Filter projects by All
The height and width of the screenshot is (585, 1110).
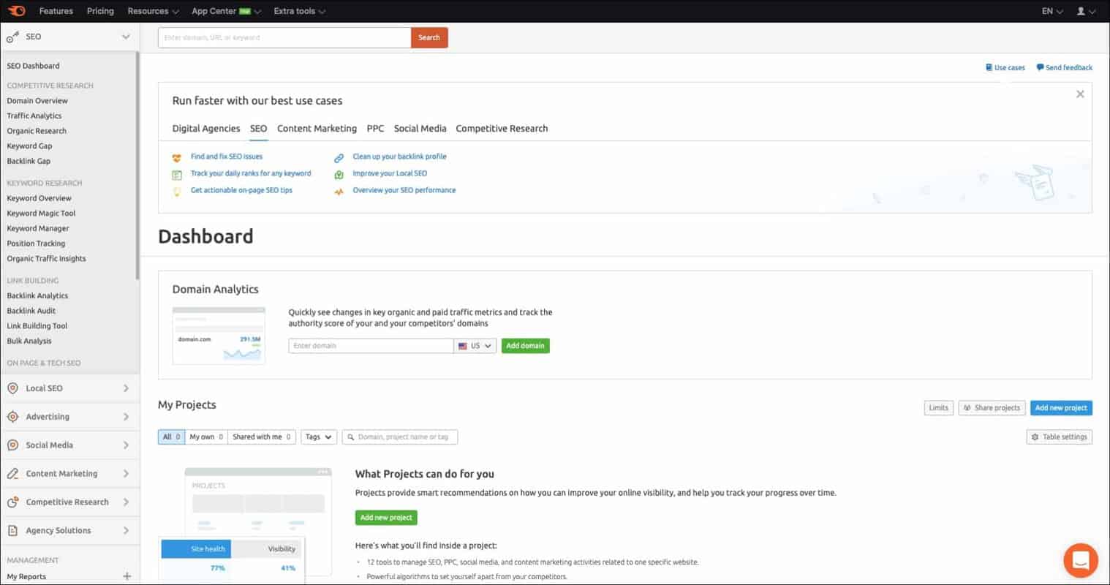click(172, 437)
